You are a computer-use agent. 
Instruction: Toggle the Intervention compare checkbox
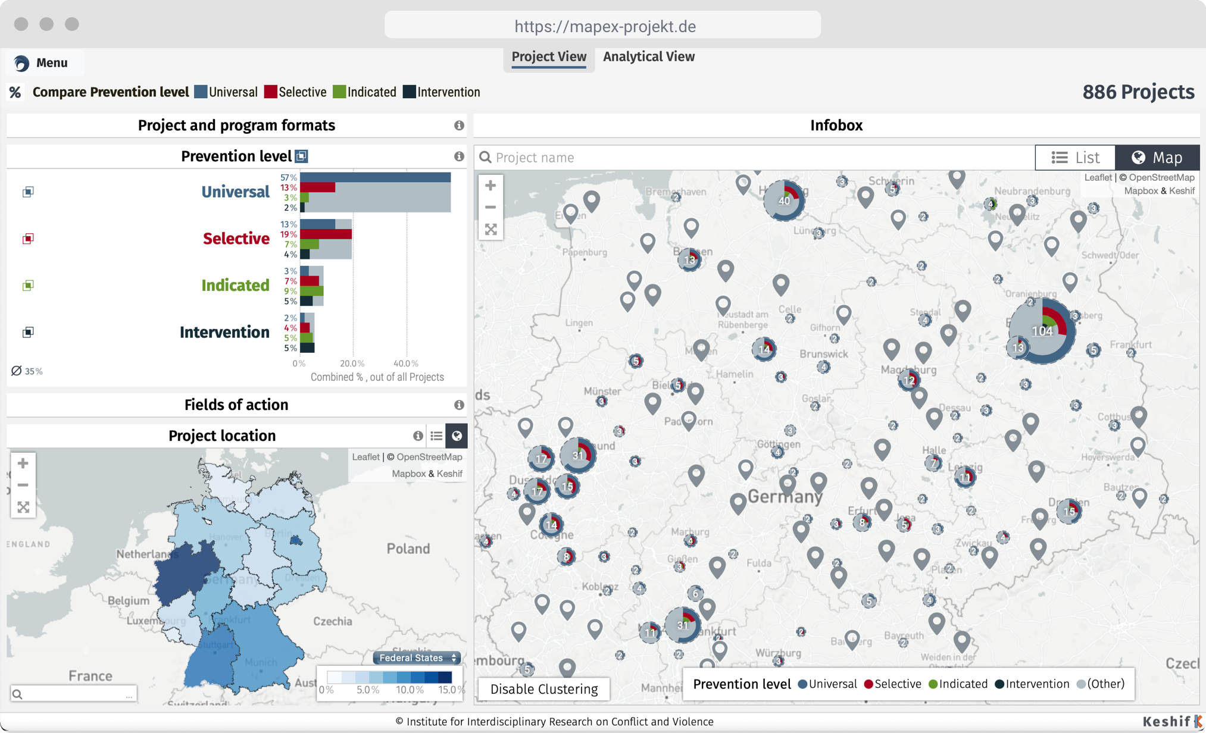28,332
